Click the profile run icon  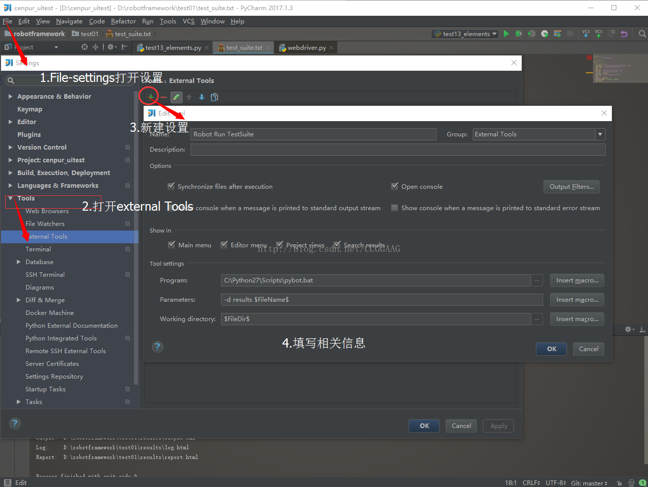545,34
